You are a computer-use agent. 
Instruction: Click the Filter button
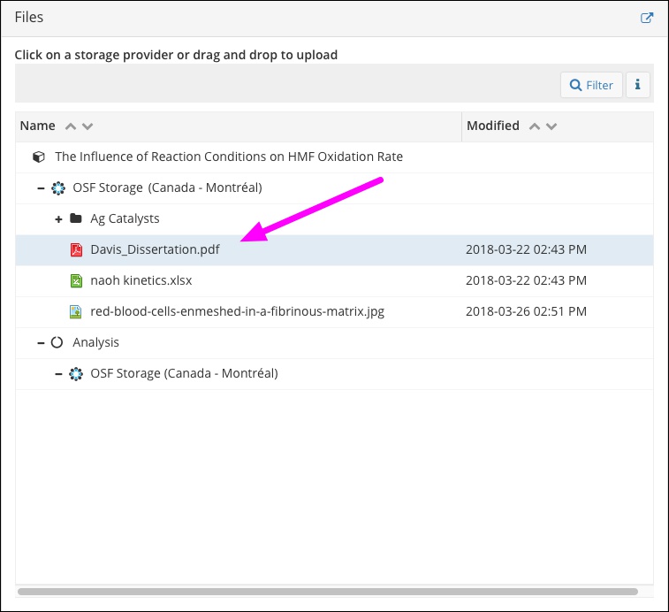pos(591,85)
